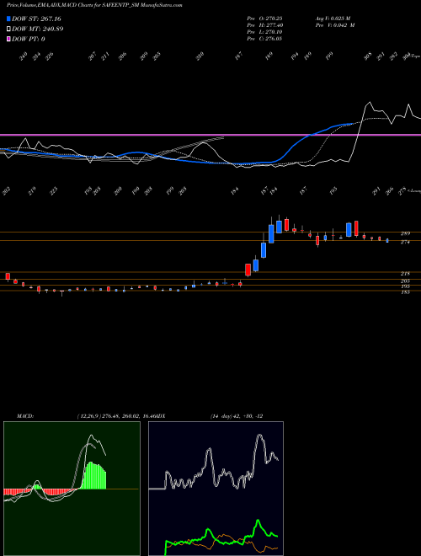This screenshot has height=556, width=421.
Task: Click the 'MACD:' panel heading
Action: pyautogui.click(x=25, y=416)
